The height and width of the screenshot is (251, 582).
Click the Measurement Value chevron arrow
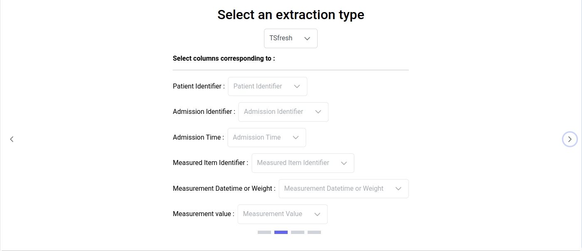(317, 214)
